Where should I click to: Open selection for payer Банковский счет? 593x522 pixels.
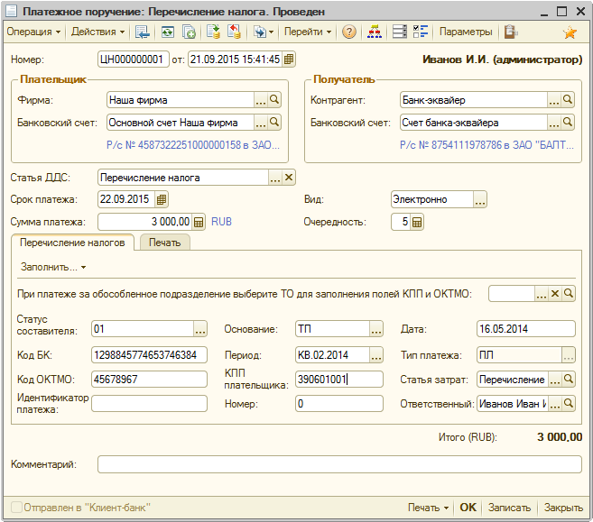261,123
